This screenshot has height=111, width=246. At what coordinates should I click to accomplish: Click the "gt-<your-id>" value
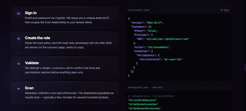point(173,59)
